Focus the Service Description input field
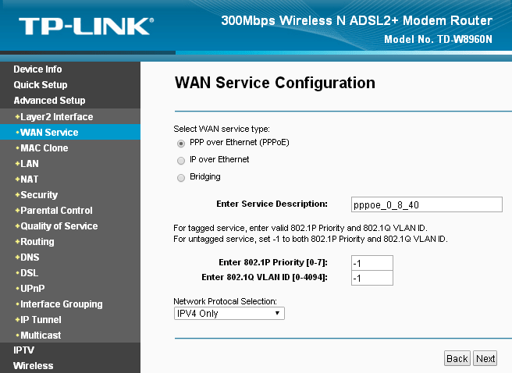 (427, 204)
